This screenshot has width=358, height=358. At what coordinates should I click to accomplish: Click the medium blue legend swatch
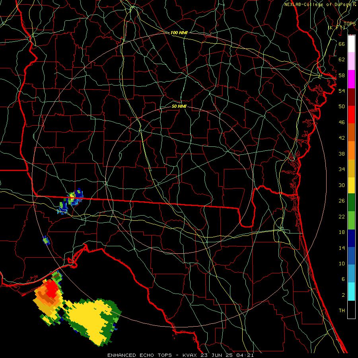351,256
